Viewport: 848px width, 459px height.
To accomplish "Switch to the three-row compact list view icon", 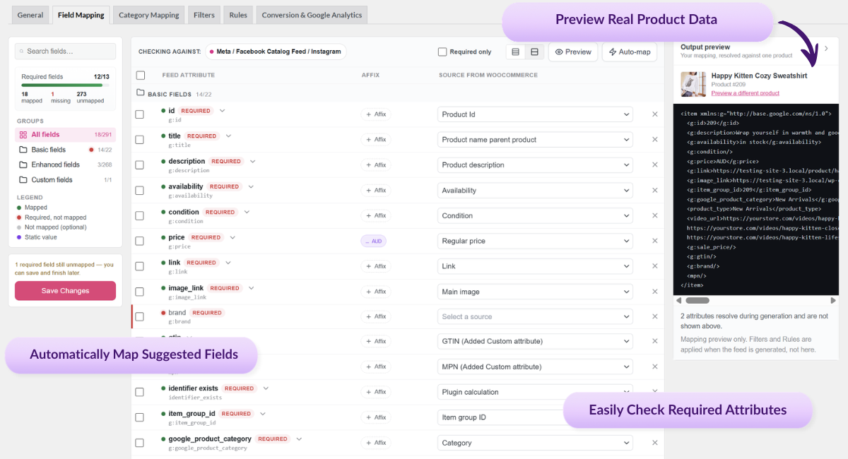I will (x=516, y=52).
